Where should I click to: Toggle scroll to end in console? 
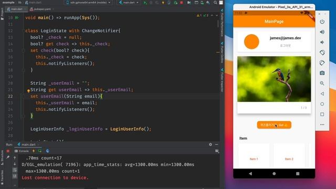(x=15, y=176)
